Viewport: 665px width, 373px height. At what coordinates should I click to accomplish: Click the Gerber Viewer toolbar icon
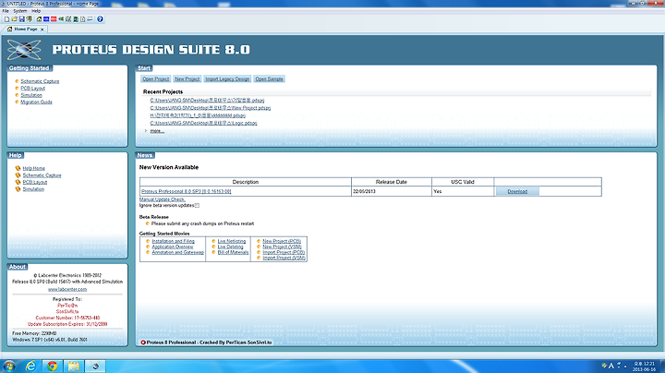click(x=68, y=19)
